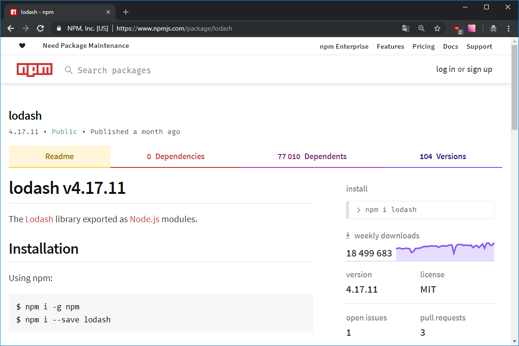Click the lodash package title
Viewport: 519px width, 346px height.
25,116
